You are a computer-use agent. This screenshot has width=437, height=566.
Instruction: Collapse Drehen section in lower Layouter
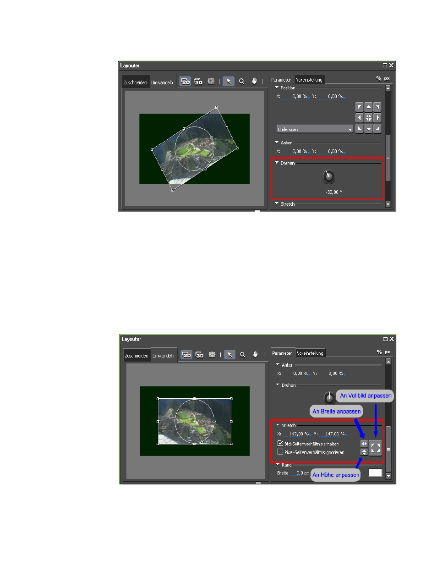278,385
